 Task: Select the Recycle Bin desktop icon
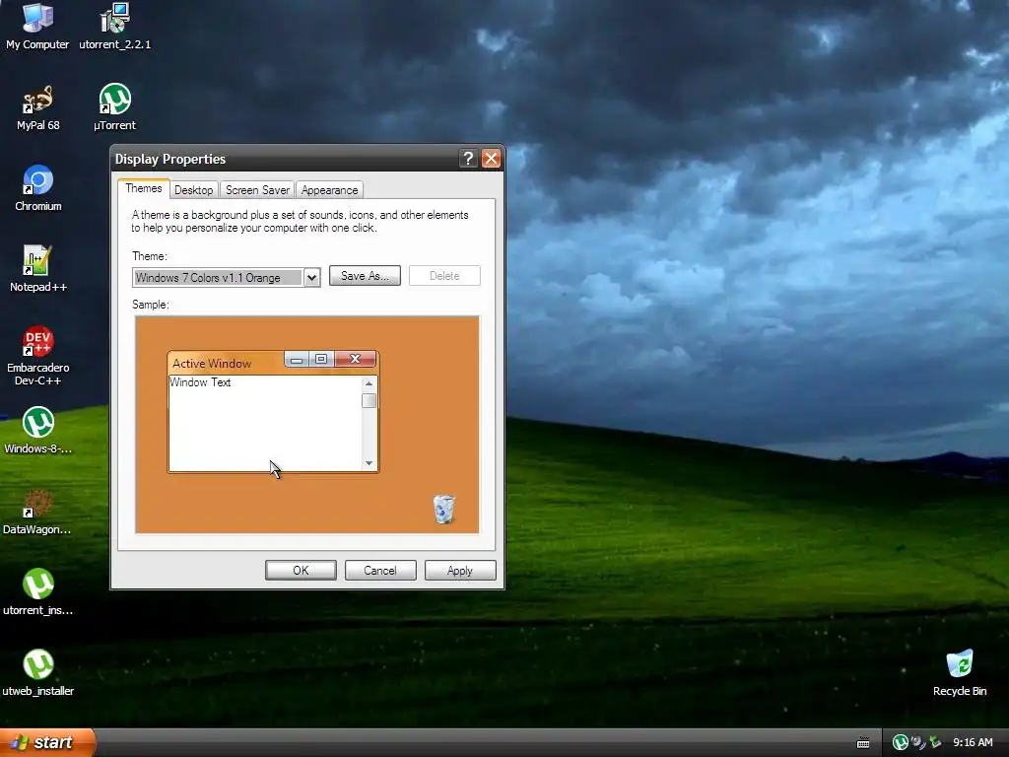coord(960,672)
